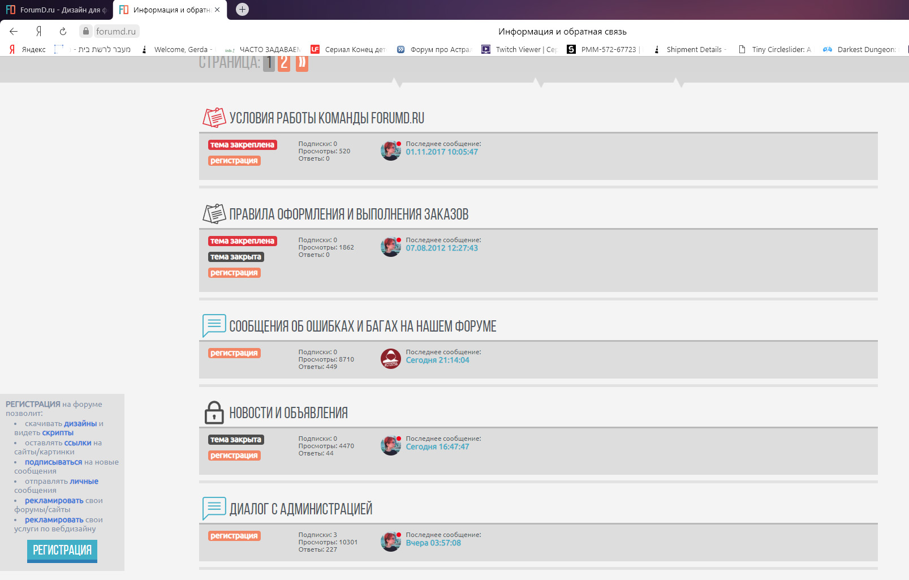
Task: Click the 'подписываться' sidebar link
Action: click(53, 462)
